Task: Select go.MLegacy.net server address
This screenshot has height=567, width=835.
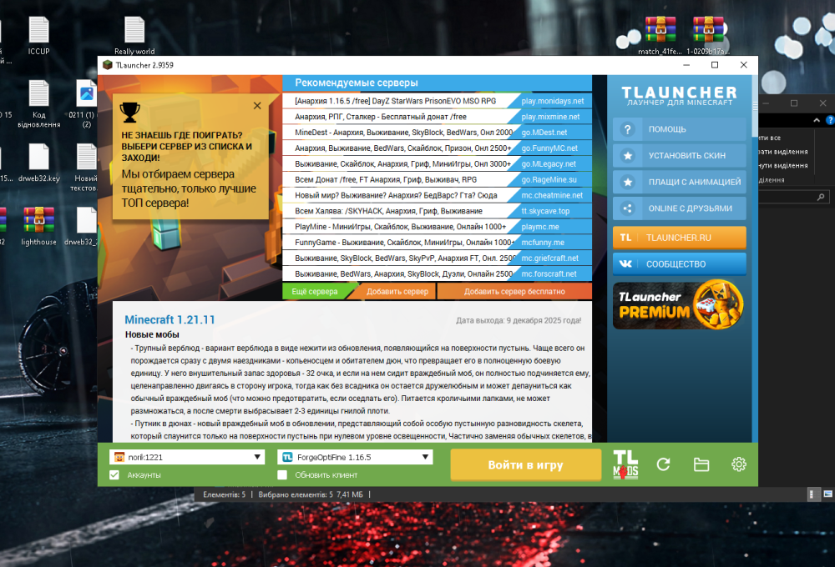Action: (x=549, y=163)
